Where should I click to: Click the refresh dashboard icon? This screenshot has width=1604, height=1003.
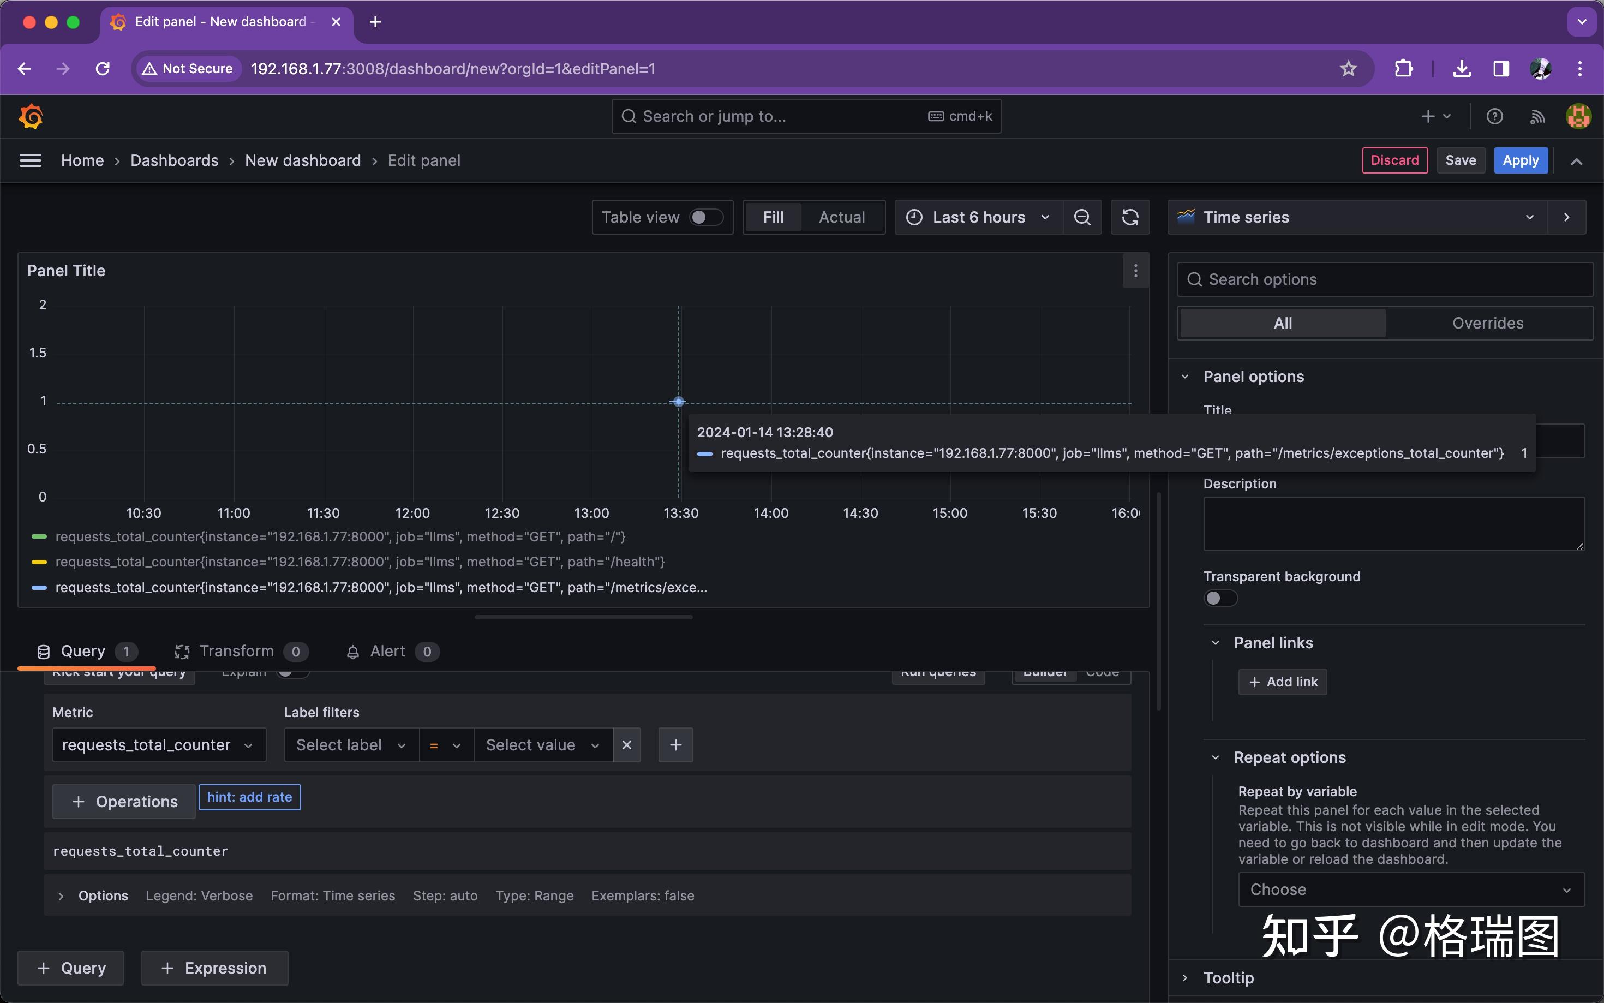(1130, 218)
